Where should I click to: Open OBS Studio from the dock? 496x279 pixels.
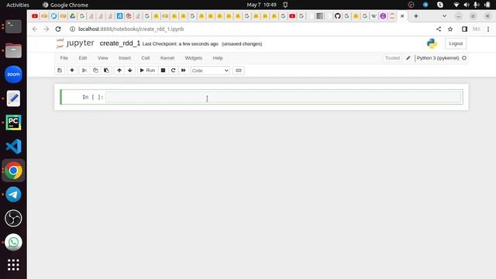click(13, 219)
